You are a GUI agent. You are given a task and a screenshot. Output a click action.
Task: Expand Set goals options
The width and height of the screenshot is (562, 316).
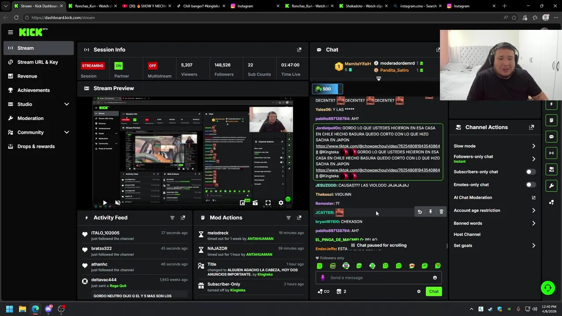tap(533, 246)
